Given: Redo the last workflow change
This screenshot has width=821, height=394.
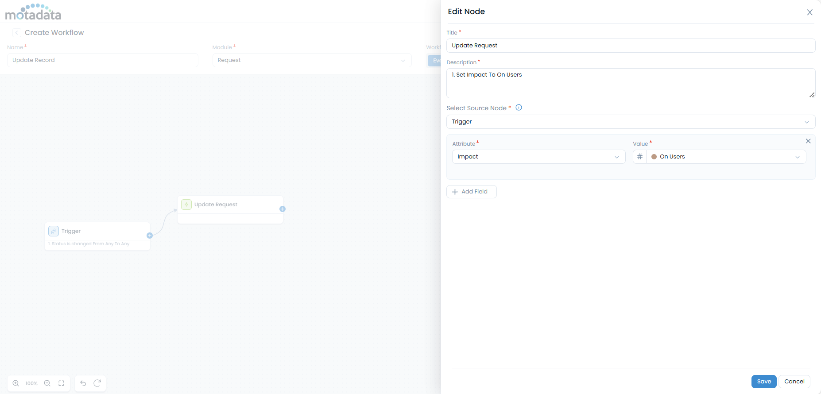Looking at the screenshot, I should click(x=97, y=383).
